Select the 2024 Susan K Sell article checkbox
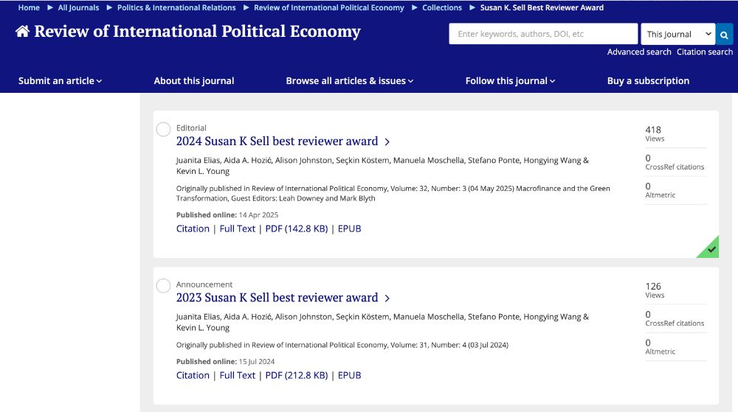Image resolution: width=738 pixels, height=412 pixels. point(163,130)
